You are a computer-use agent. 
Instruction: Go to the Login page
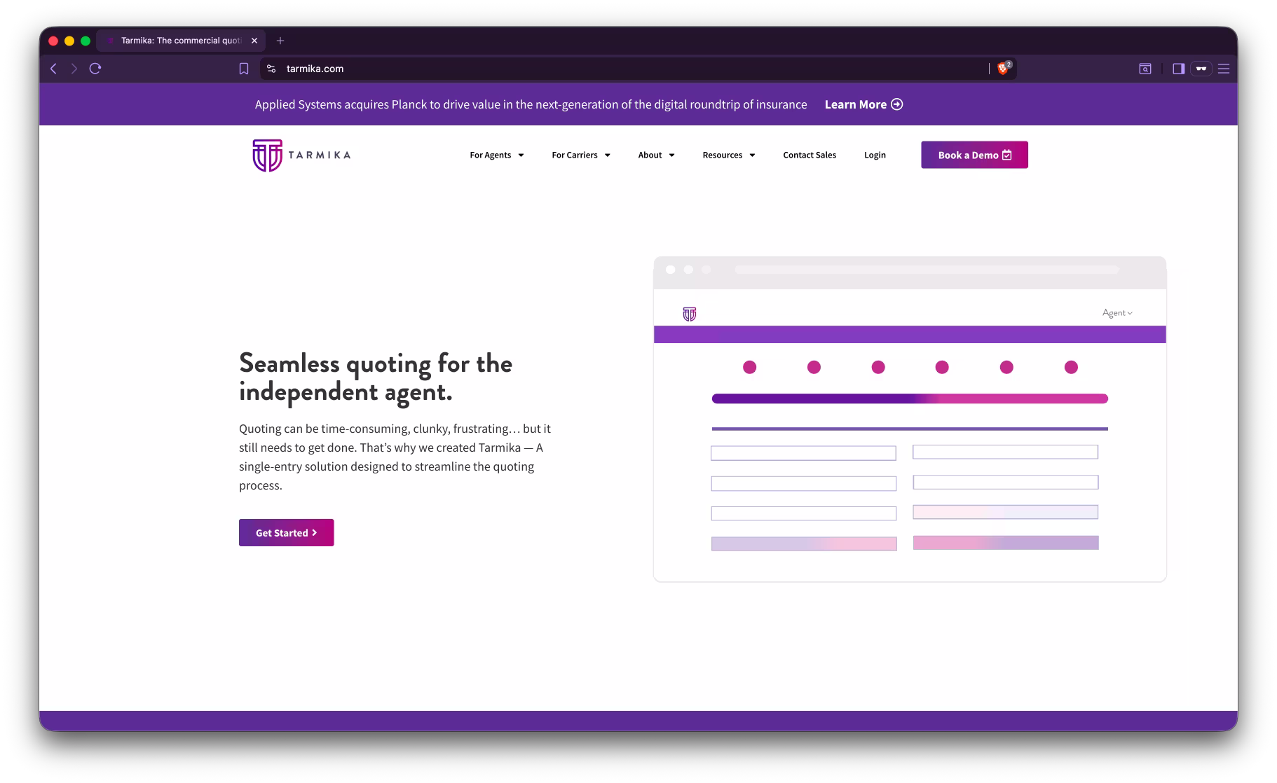click(x=875, y=155)
